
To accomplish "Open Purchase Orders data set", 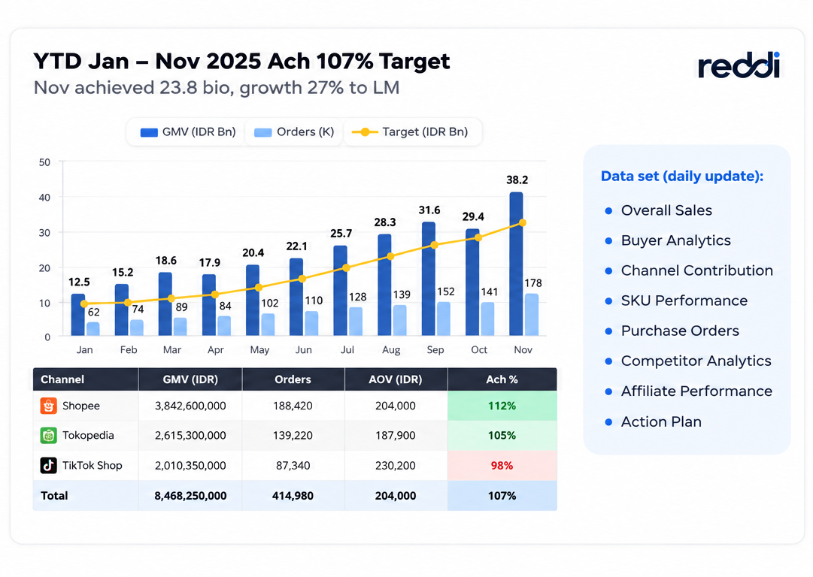I will (680, 331).
